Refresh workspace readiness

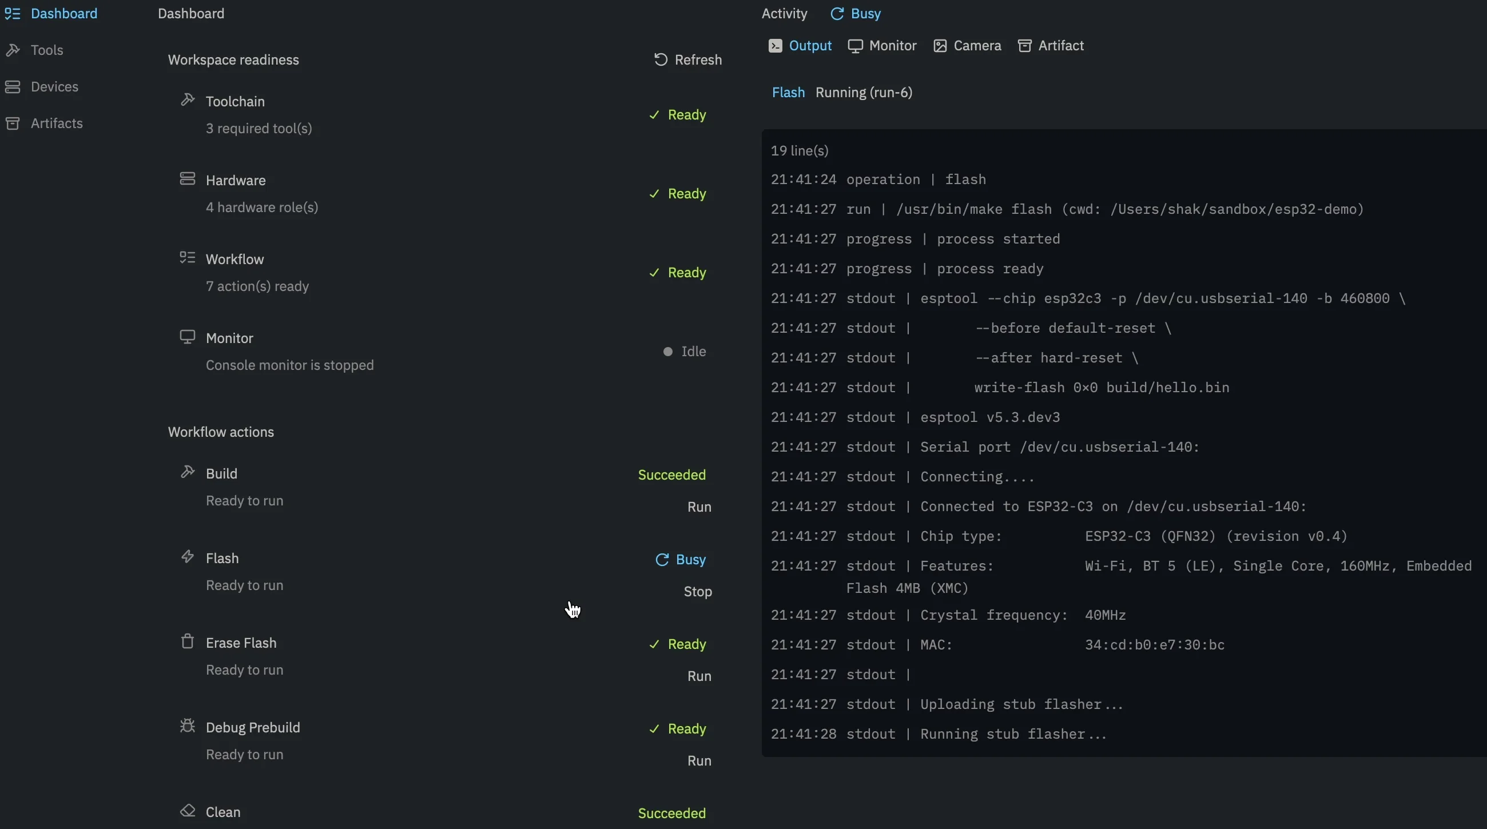(688, 60)
